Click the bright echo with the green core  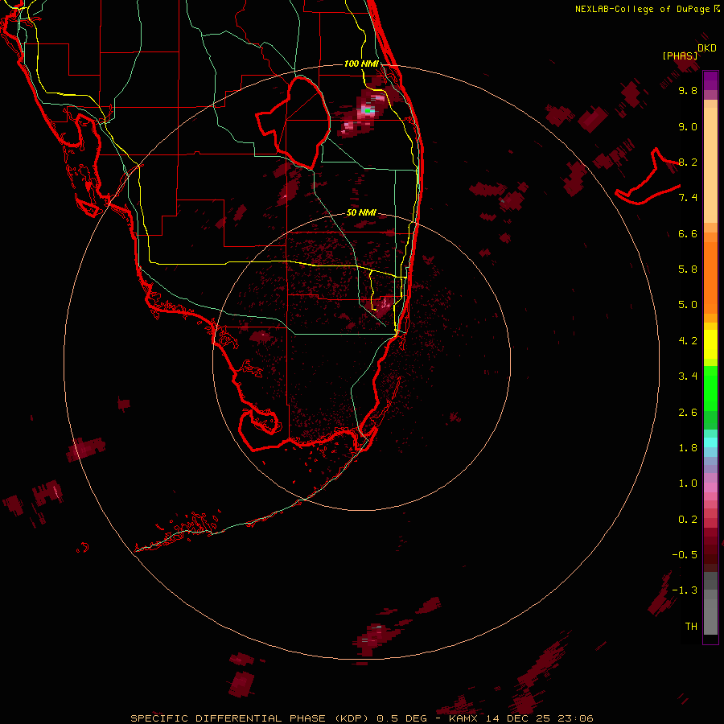pyautogui.click(x=368, y=110)
